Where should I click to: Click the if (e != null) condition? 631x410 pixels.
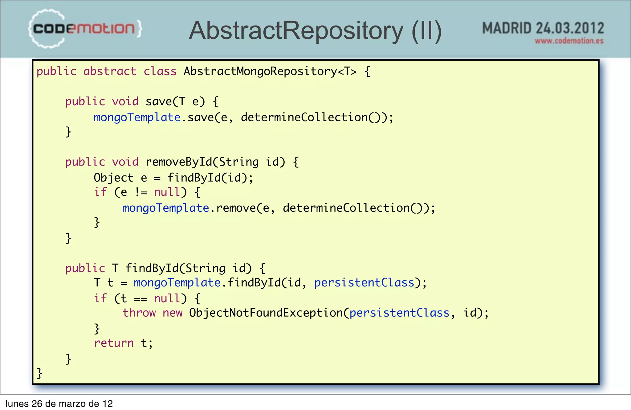coord(140,192)
